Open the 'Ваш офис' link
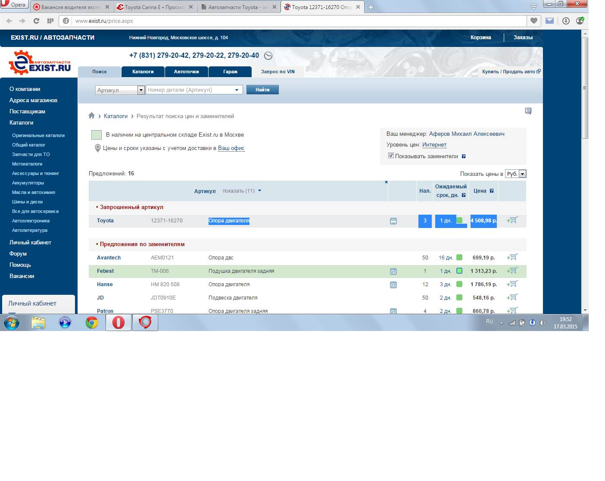The width and height of the screenshot is (605, 481). tap(231, 148)
